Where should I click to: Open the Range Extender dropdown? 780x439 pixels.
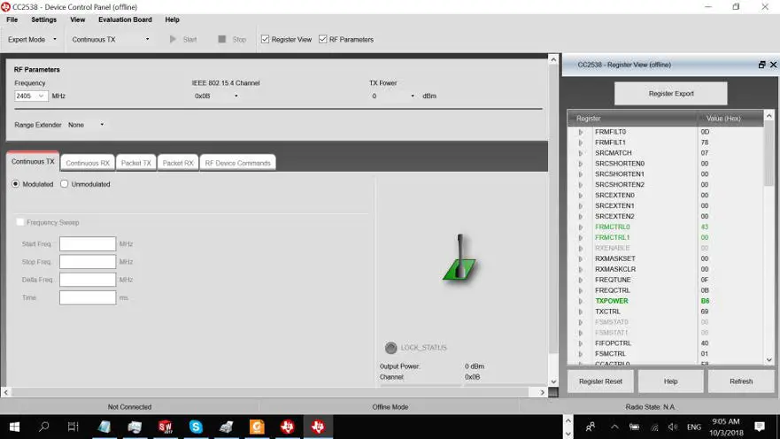coord(86,125)
